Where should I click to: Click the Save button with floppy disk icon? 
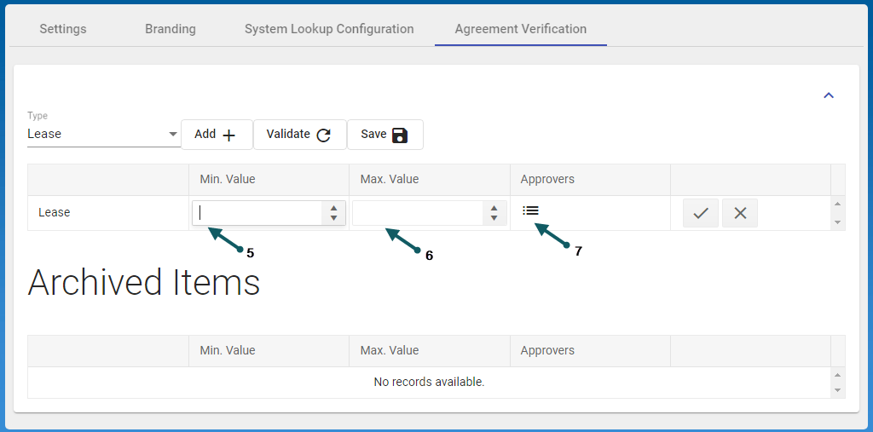coord(384,135)
